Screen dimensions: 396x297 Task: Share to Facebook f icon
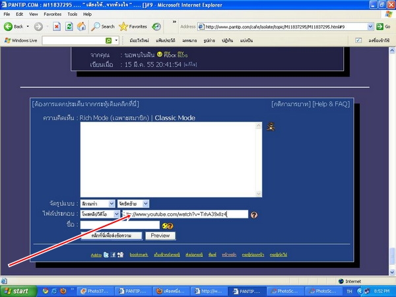[114, 255]
